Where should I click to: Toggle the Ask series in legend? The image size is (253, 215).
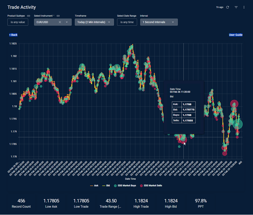click(94, 186)
